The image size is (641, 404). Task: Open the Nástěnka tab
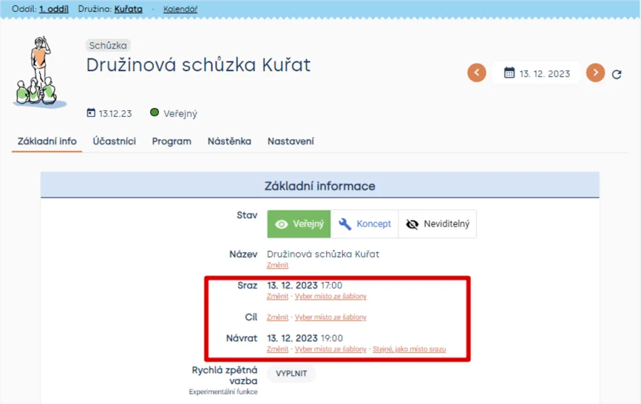(229, 141)
